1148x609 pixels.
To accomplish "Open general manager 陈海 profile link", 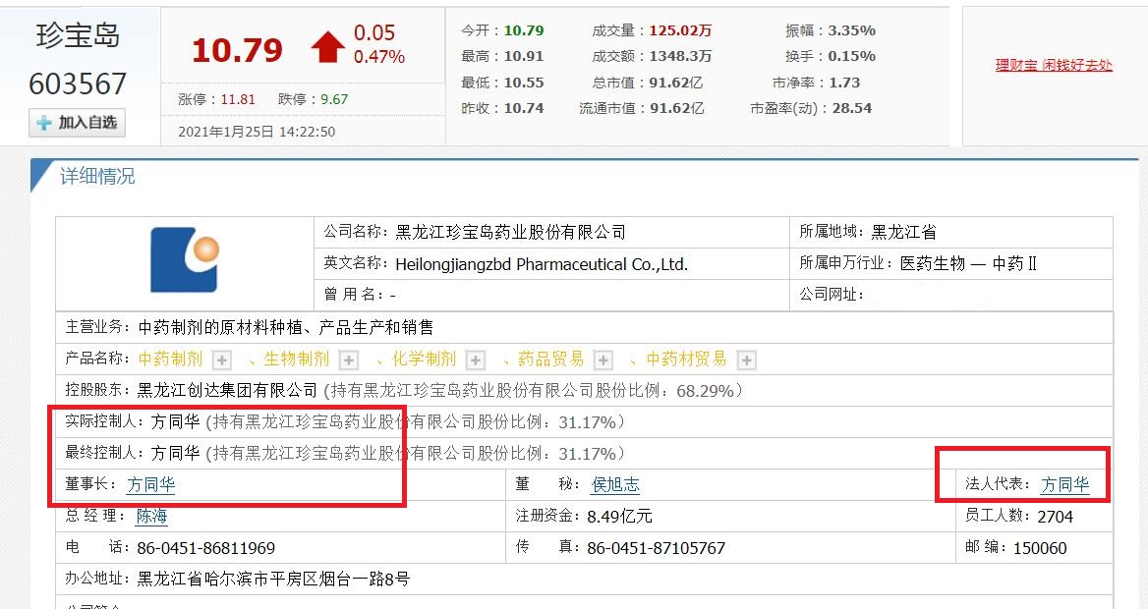I will (x=152, y=515).
